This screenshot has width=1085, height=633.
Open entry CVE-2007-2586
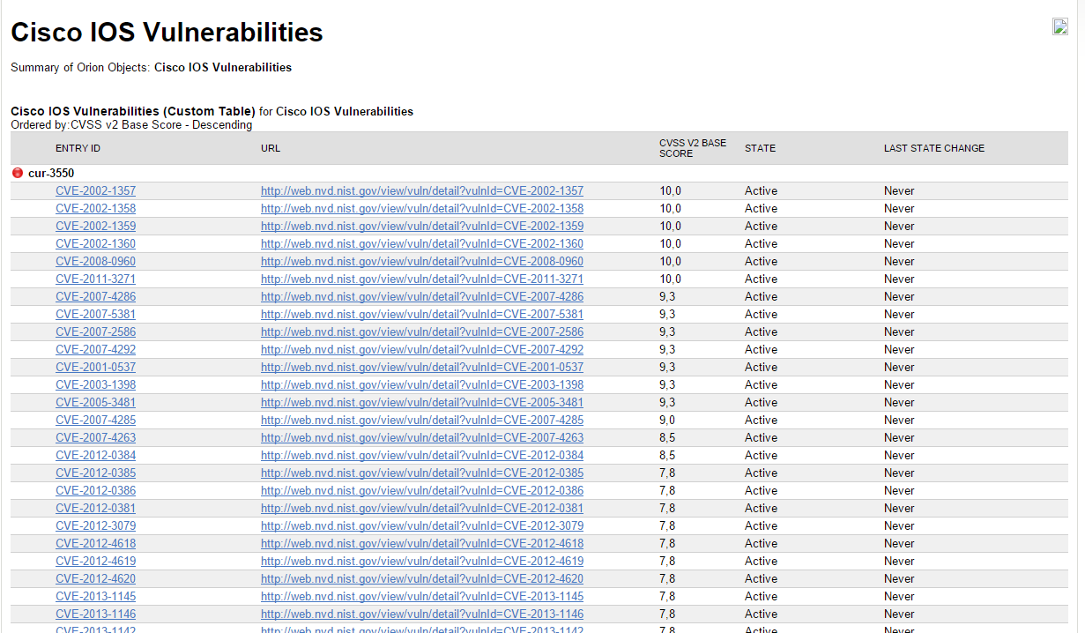[x=95, y=331]
